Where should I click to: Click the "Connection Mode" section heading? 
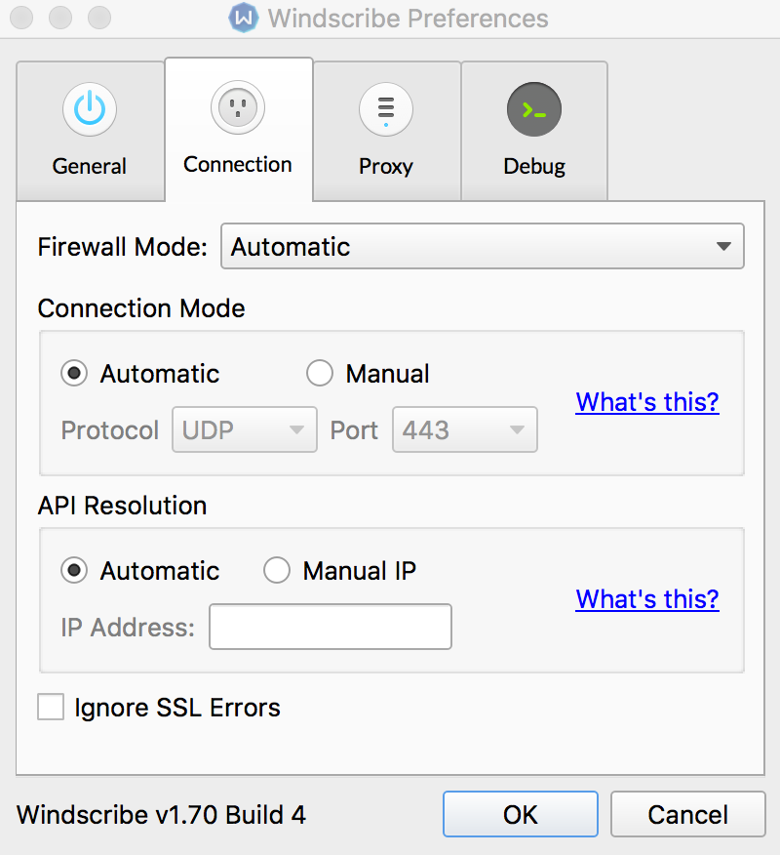click(x=141, y=308)
